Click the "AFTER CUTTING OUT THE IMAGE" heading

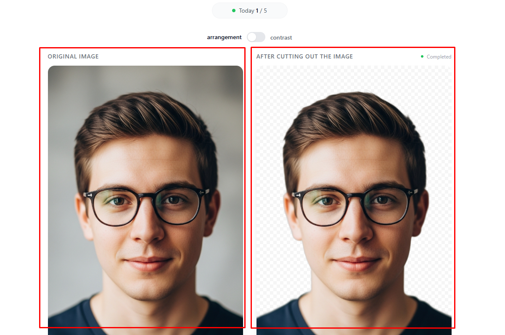tap(305, 56)
